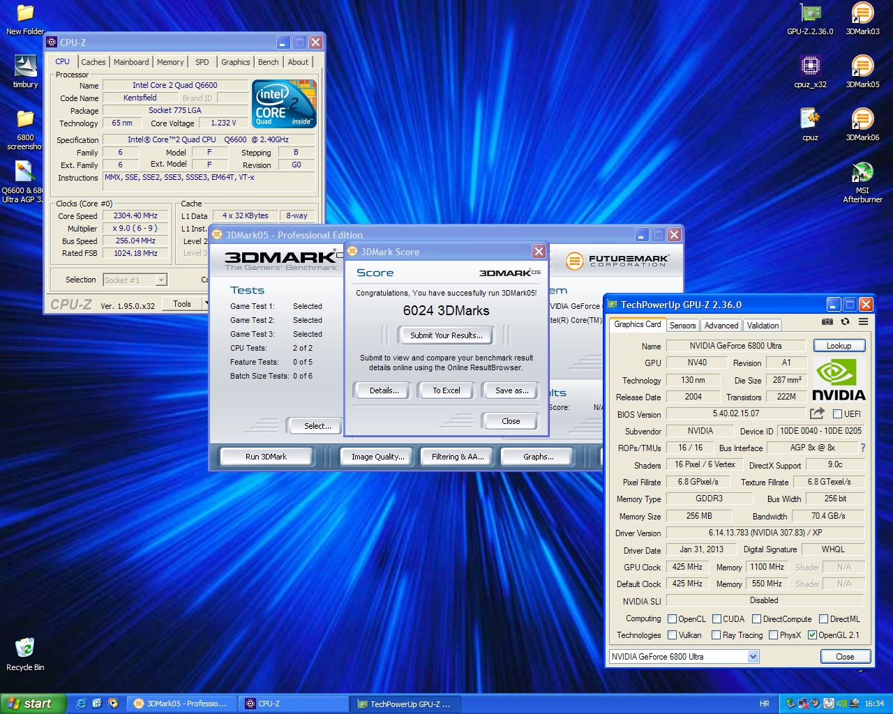Toggle the CUDA checkbox

(x=716, y=619)
